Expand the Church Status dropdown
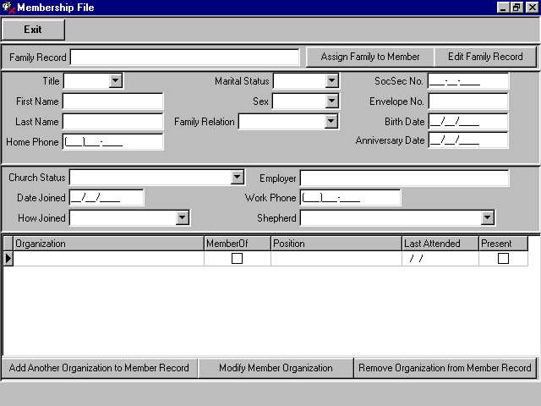The width and height of the screenshot is (541, 406). pos(238,178)
